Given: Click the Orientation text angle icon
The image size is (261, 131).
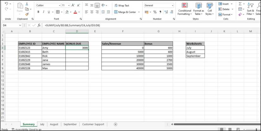Looking at the screenshot, I should [103, 5].
